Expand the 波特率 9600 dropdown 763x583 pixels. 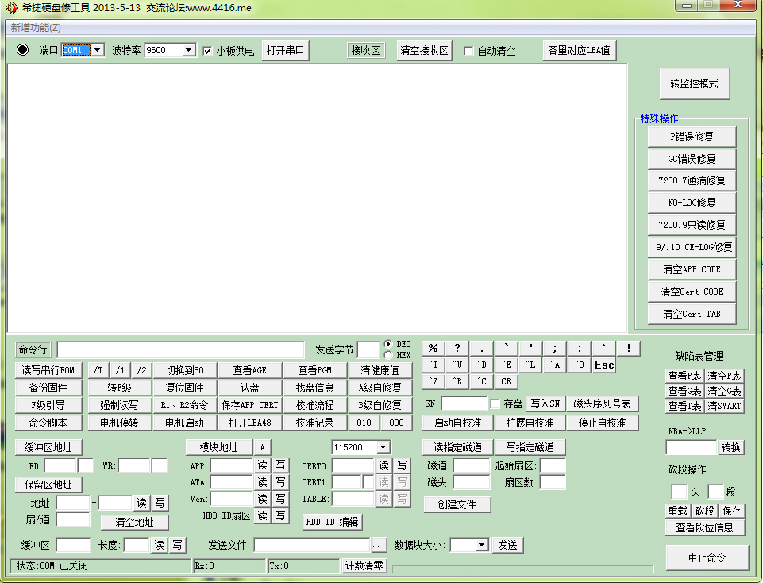pos(189,50)
